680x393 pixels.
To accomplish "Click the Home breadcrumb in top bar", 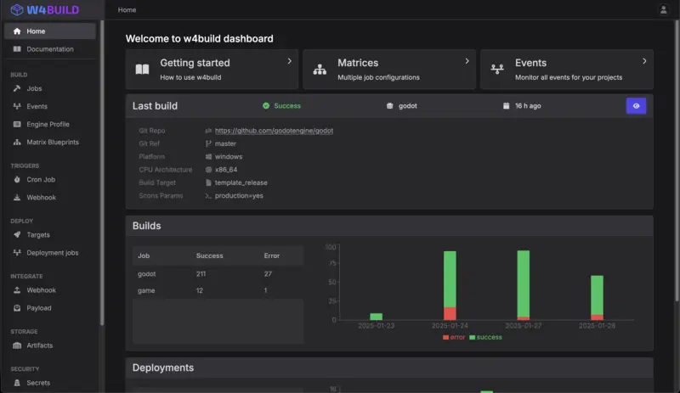I will pos(127,9).
